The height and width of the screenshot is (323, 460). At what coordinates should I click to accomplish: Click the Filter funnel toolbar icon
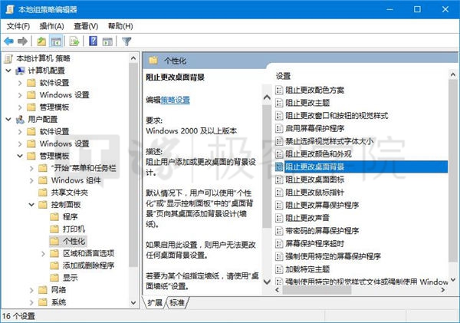coord(127,41)
